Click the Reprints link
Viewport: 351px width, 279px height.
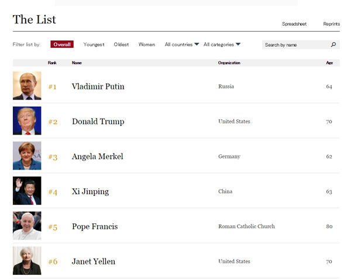click(x=331, y=24)
